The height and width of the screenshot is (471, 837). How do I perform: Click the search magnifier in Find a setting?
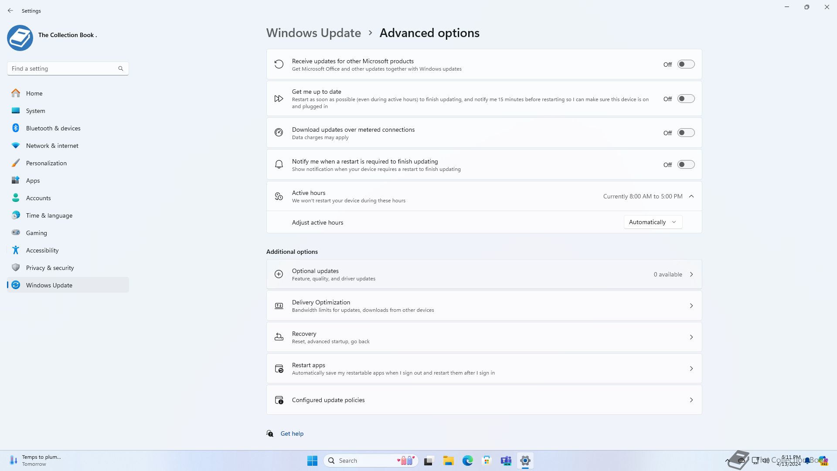point(121,68)
